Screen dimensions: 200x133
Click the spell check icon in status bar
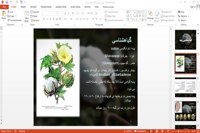pyautogui.click(x=15, y=131)
